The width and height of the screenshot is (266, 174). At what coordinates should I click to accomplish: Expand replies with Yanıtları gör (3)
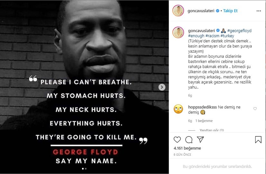point(212,130)
